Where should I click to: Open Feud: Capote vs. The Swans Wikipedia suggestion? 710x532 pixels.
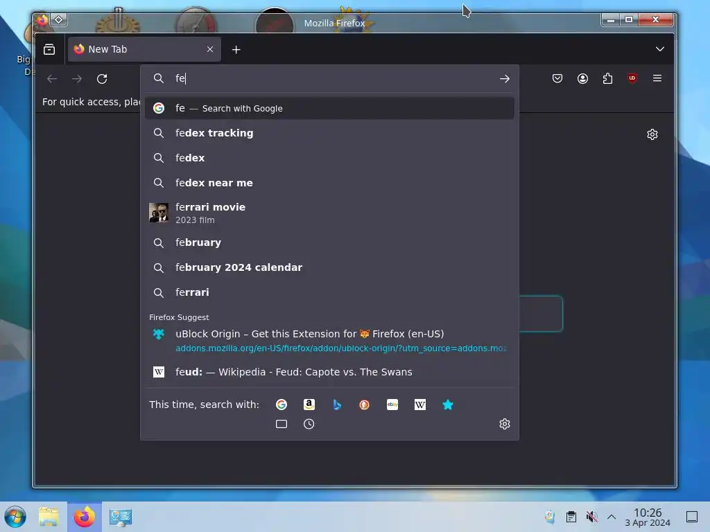(329, 372)
